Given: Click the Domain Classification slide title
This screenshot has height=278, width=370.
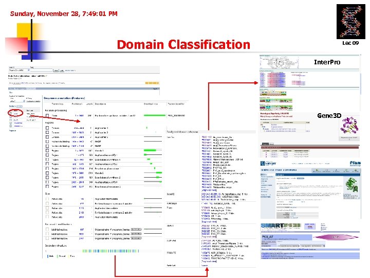Looking at the screenshot, I should click(x=183, y=44).
